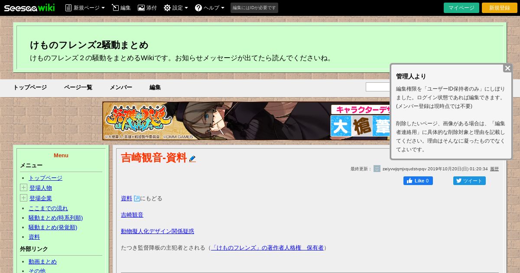
Task: Click the Twitter ツイート button
Action: click(469, 181)
